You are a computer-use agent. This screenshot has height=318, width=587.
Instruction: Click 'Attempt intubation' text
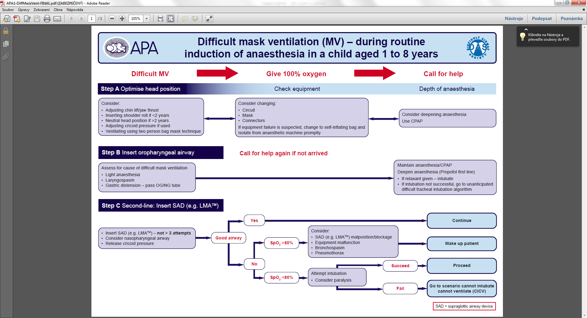329,273
